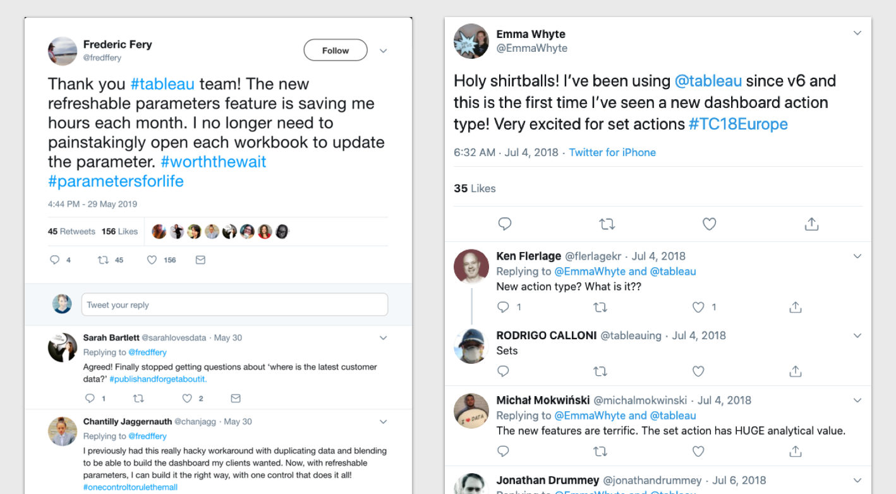Click the reply icon under Frederic Fery's tweet
Screen dimensions: 896x494
pyautogui.click(x=55, y=260)
